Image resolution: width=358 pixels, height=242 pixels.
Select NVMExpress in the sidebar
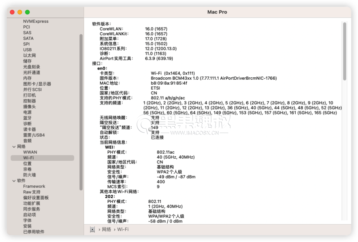(x=36, y=21)
